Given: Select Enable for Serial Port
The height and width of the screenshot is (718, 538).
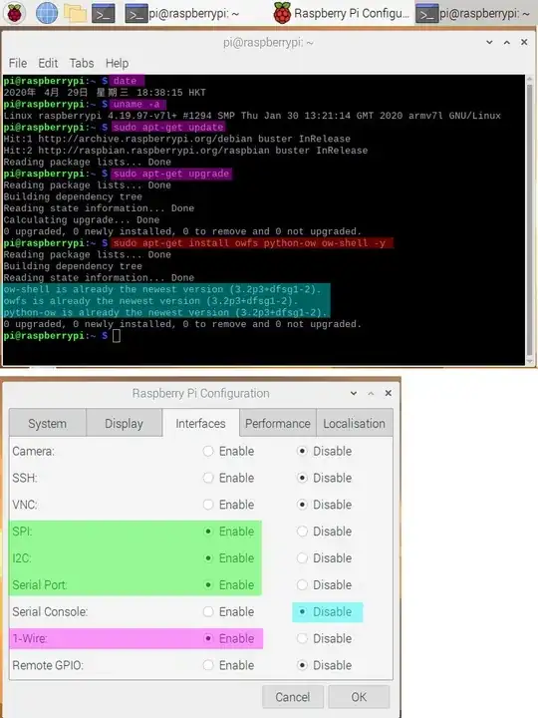Looking at the screenshot, I should point(228,584).
